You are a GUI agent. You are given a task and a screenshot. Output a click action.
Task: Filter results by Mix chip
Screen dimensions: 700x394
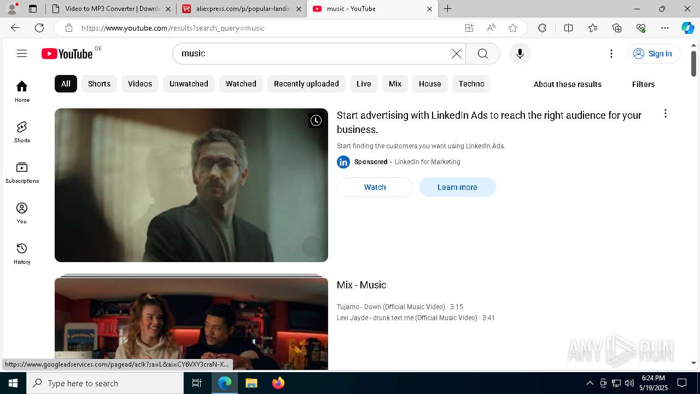[395, 84]
